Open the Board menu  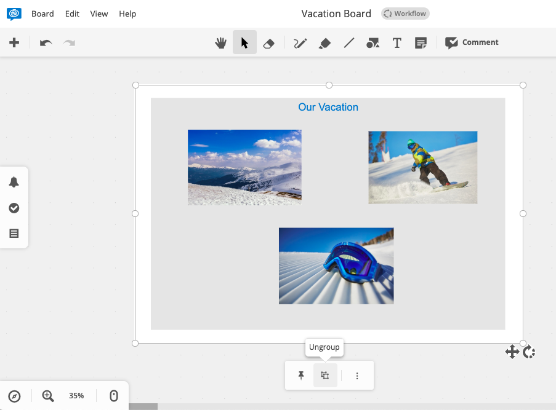42,14
